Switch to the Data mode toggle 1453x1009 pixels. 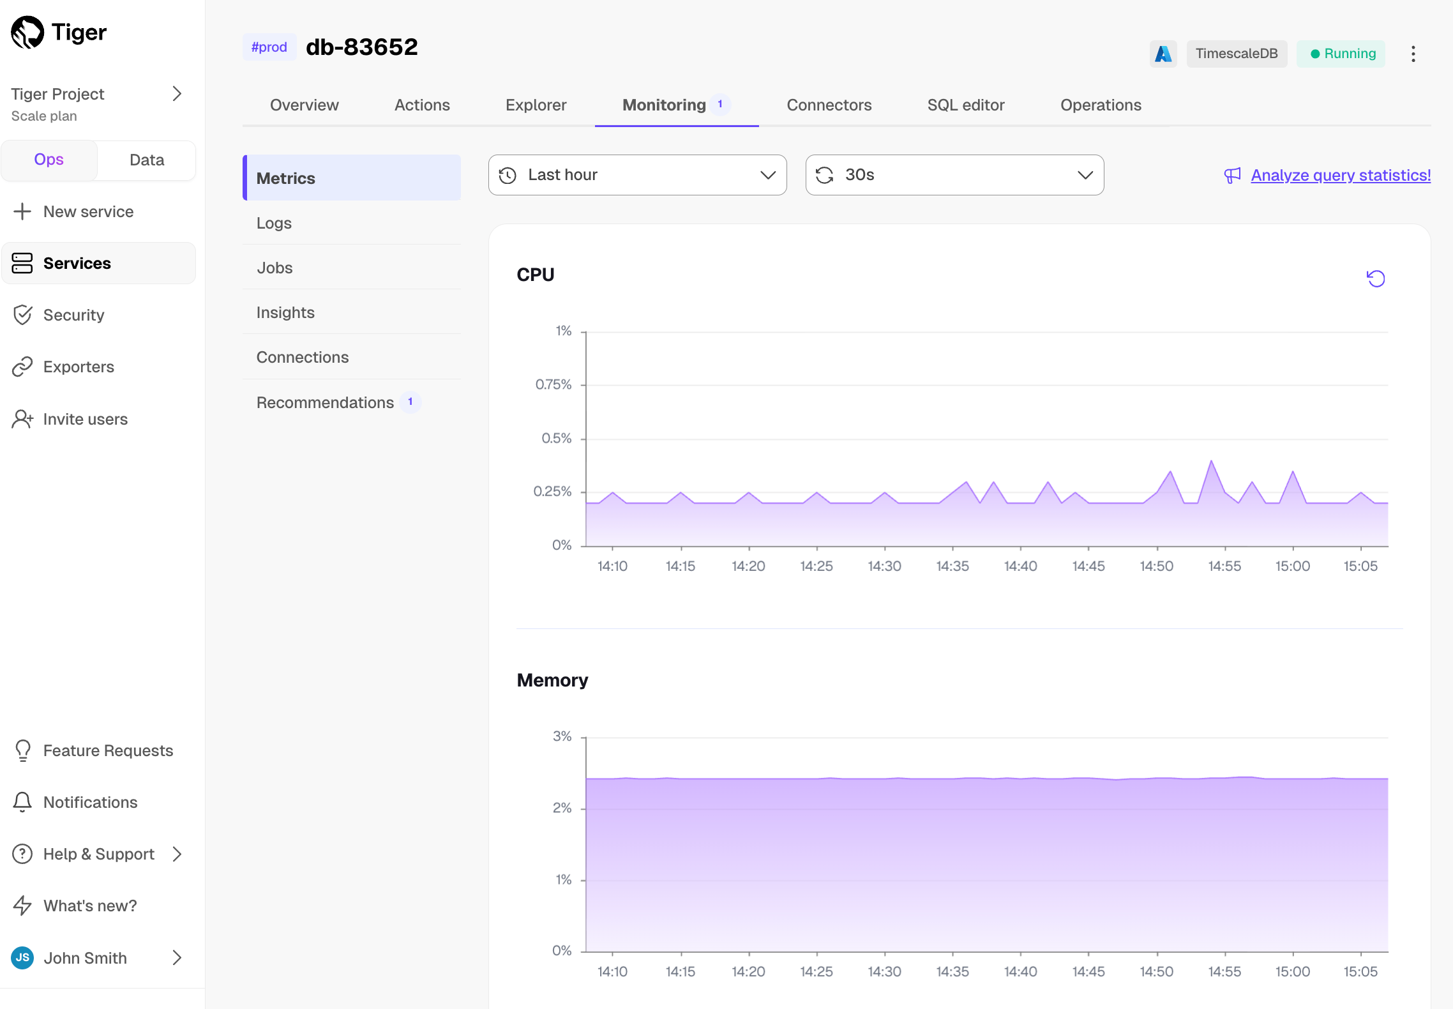pyautogui.click(x=147, y=160)
